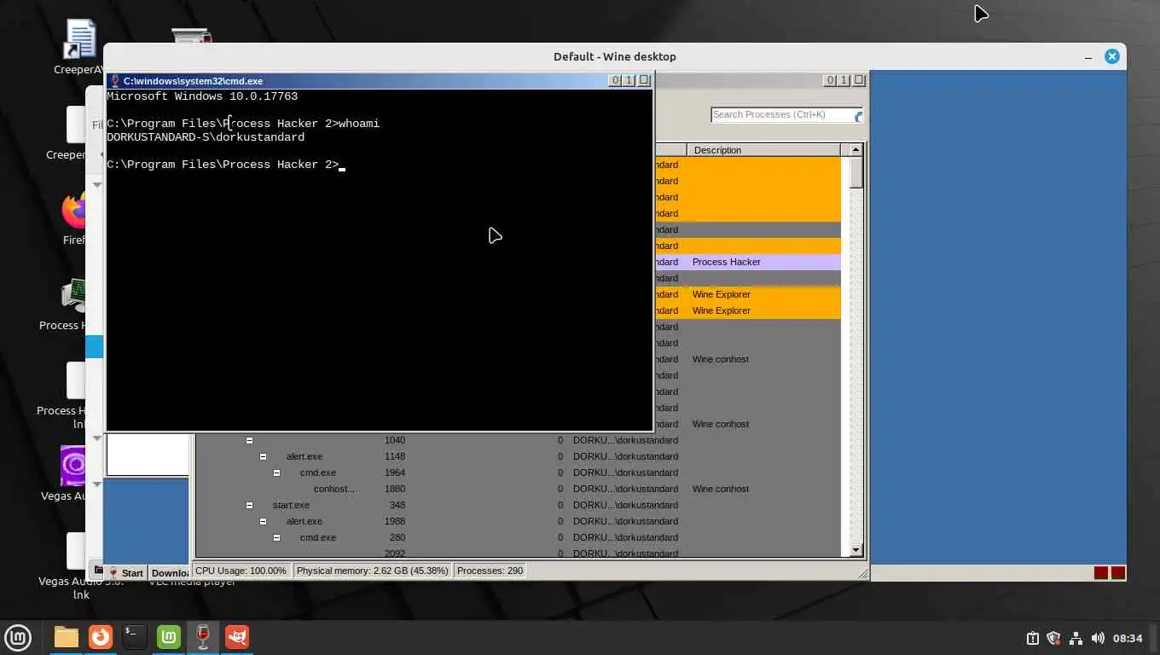Click the process list scroll-up arrow
Screen dimensions: 1160x655
pyautogui.click(x=855, y=150)
